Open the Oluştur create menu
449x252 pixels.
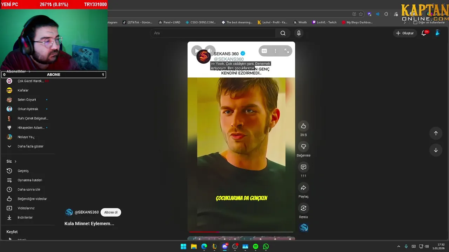coord(405,33)
